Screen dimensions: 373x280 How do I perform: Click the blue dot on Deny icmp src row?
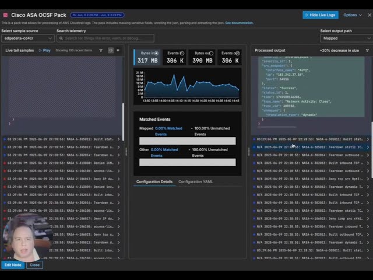point(254,219)
